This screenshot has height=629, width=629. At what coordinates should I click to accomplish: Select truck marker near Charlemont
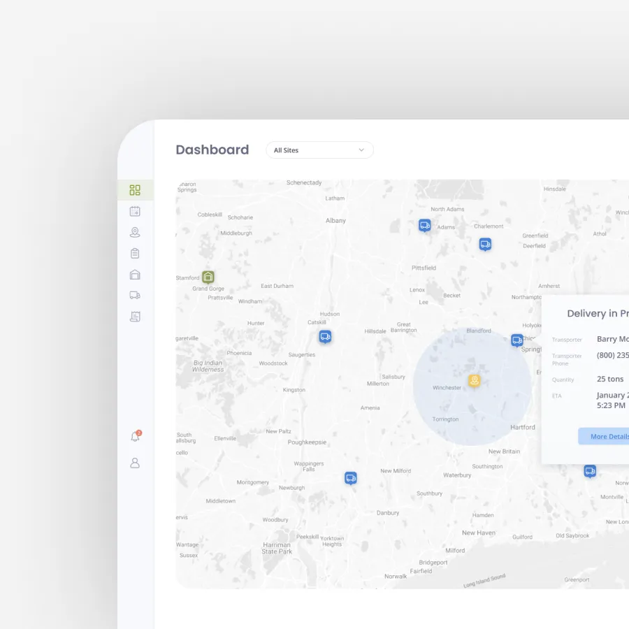pyautogui.click(x=486, y=245)
